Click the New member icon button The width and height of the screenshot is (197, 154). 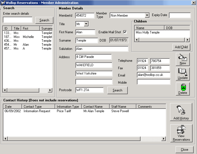click(183, 60)
